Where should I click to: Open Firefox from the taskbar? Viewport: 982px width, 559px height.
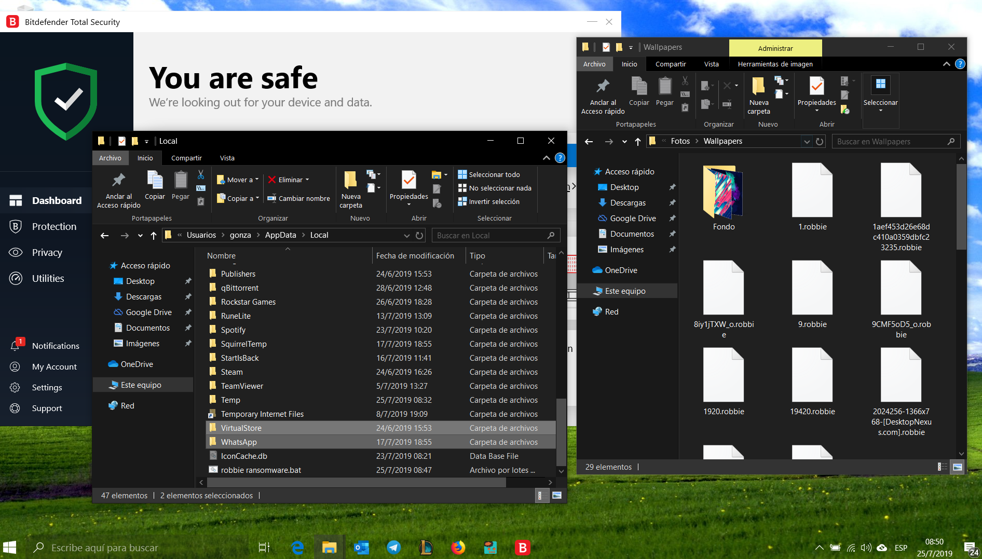(458, 548)
